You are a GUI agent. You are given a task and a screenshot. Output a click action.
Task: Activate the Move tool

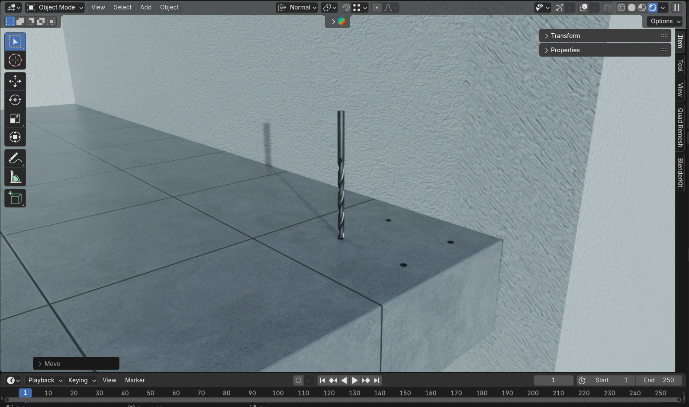click(x=15, y=81)
